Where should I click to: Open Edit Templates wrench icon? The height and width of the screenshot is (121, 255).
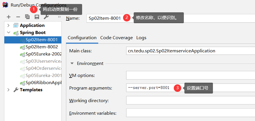[46, 17]
